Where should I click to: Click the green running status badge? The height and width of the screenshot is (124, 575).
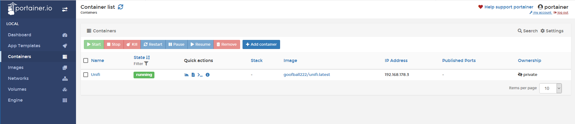(144, 75)
